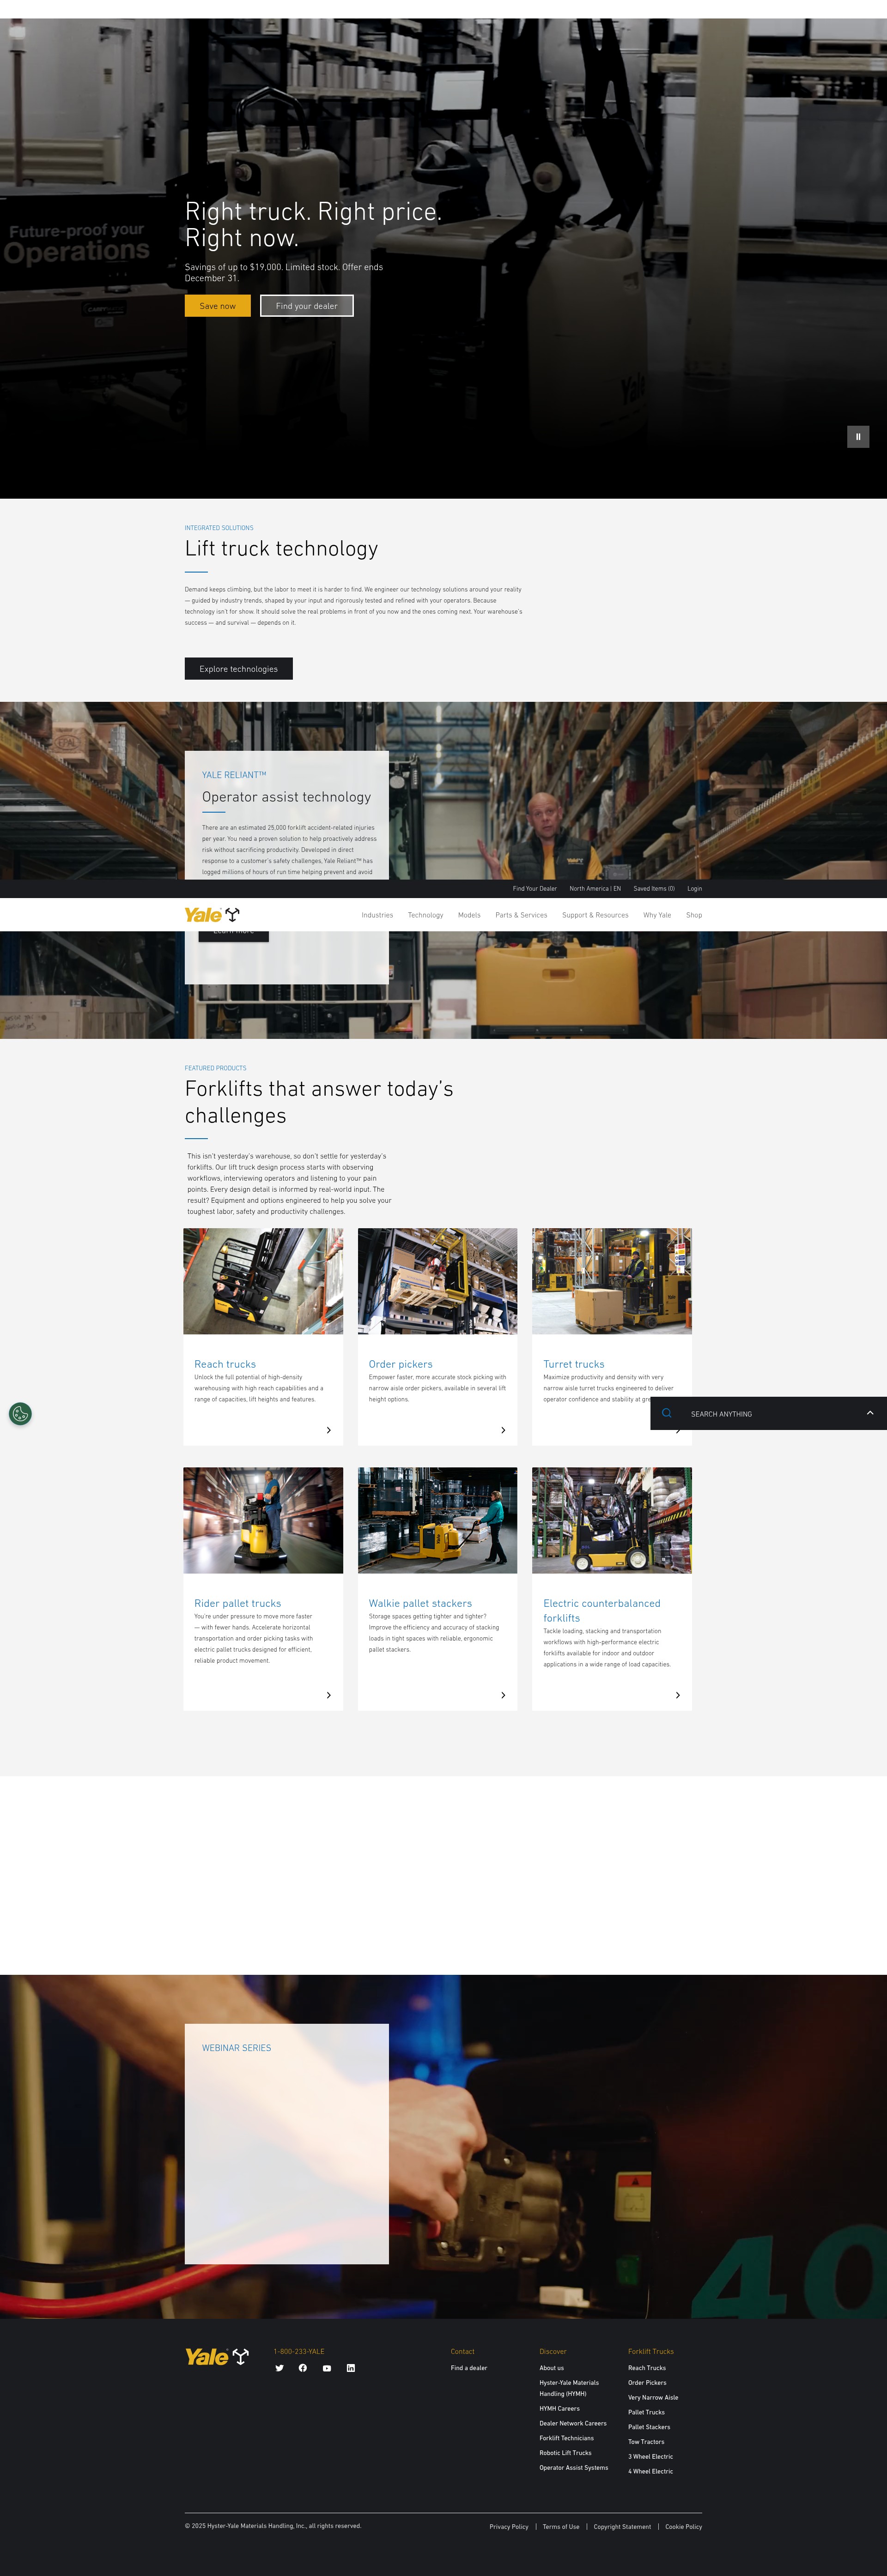The image size is (887, 2576).
Task: Pause the hero video with pause button
Action: 858,436
